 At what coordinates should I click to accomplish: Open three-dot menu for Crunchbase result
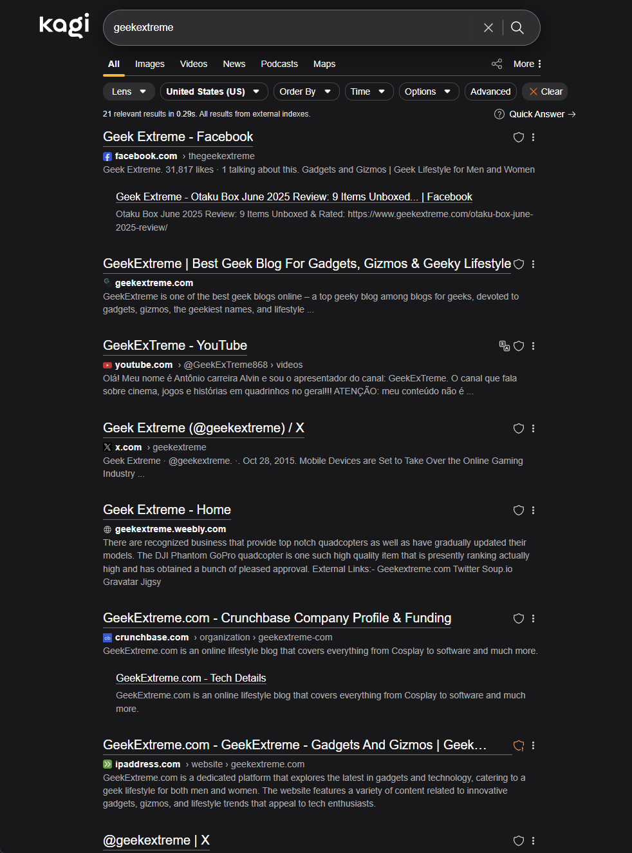(534, 618)
